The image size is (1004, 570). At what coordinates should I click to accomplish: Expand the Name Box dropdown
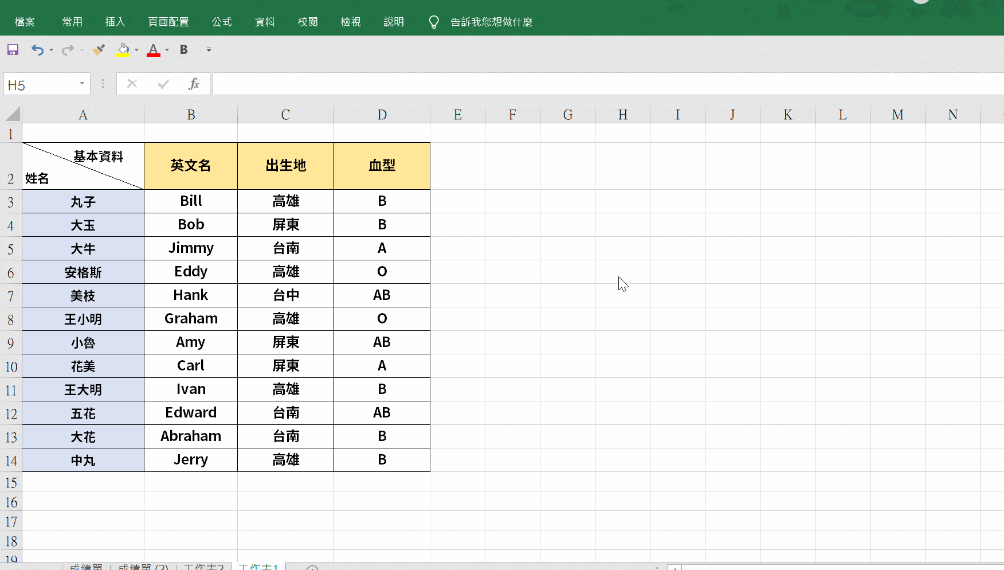click(81, 84)
